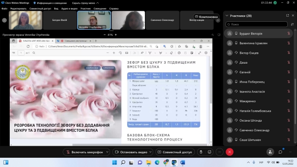Open Windows taskbar search
The height and width of the screenshot is (167, 297).
[123, 162]
